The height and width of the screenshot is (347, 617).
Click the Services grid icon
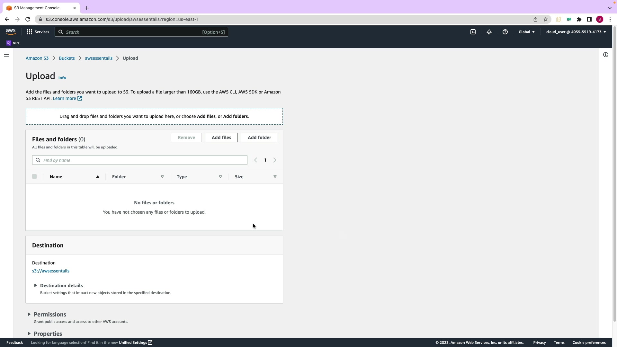point(30,32)
